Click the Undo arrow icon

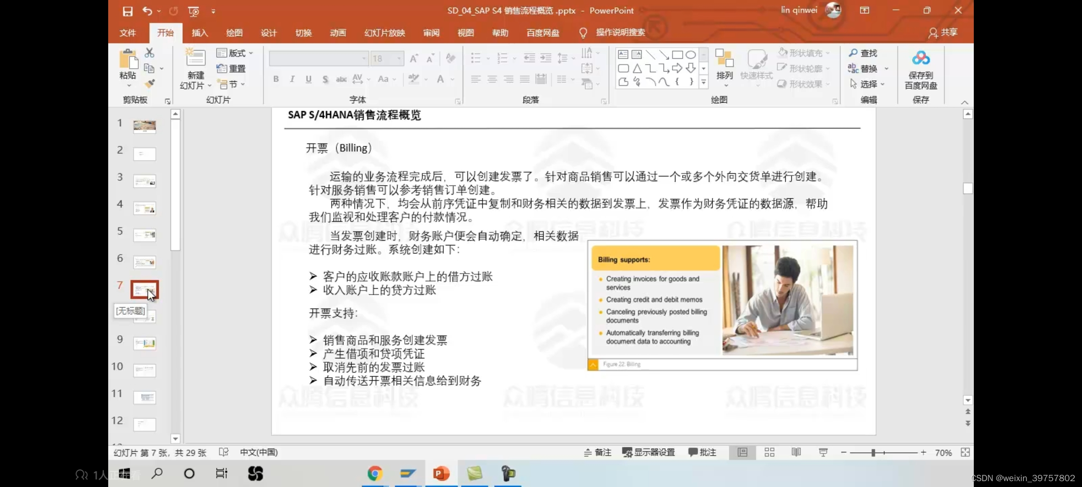coord(147,11)
